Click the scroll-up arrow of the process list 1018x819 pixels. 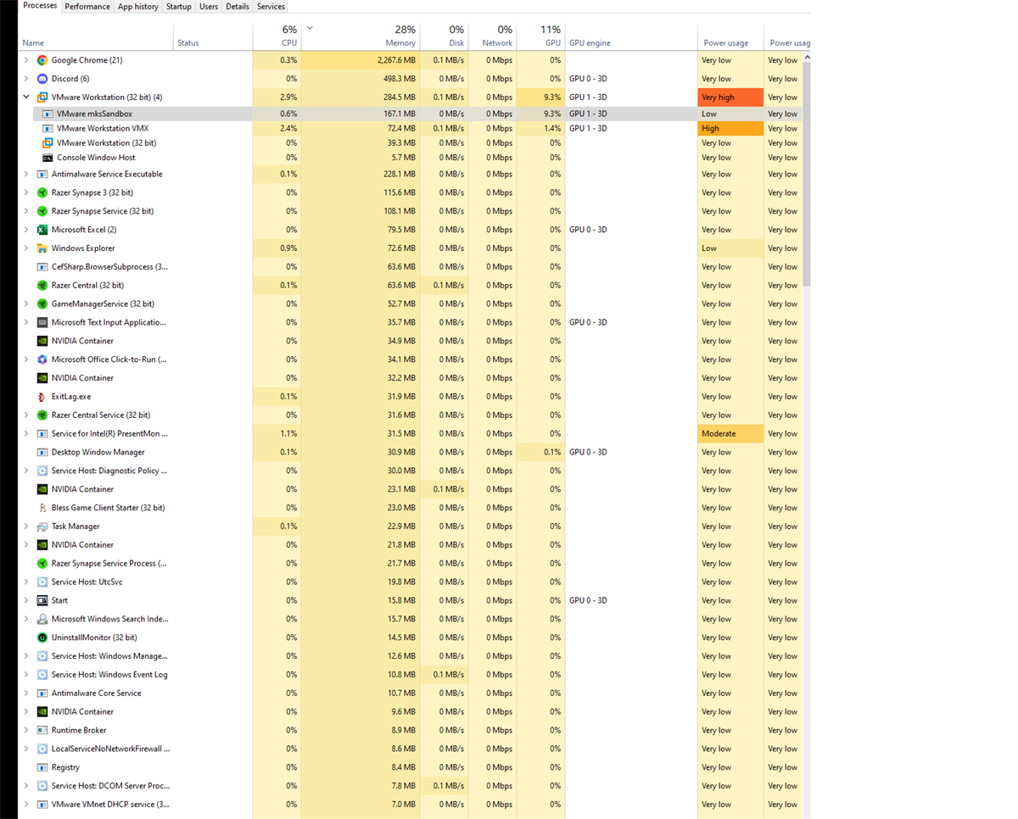[807, 57]
